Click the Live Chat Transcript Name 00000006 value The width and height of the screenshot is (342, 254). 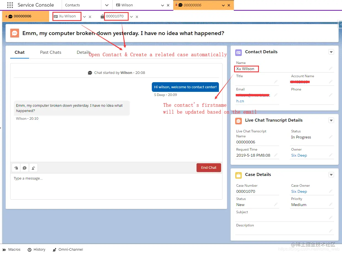(x=246, y=142)
